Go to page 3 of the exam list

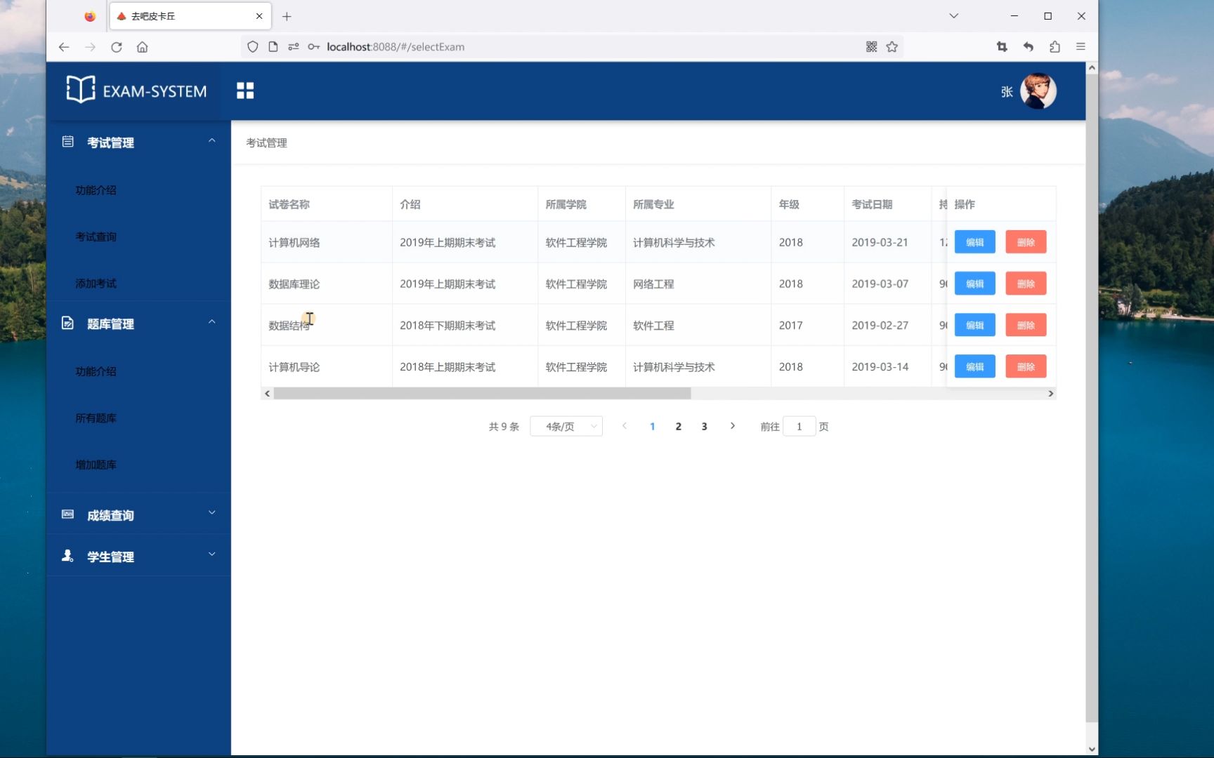(704, 426)
